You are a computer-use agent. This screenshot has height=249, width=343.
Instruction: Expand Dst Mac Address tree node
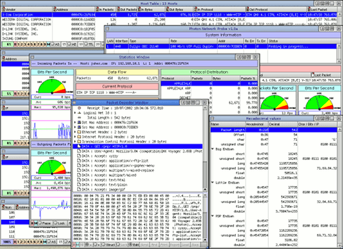(x=75, y=122)
